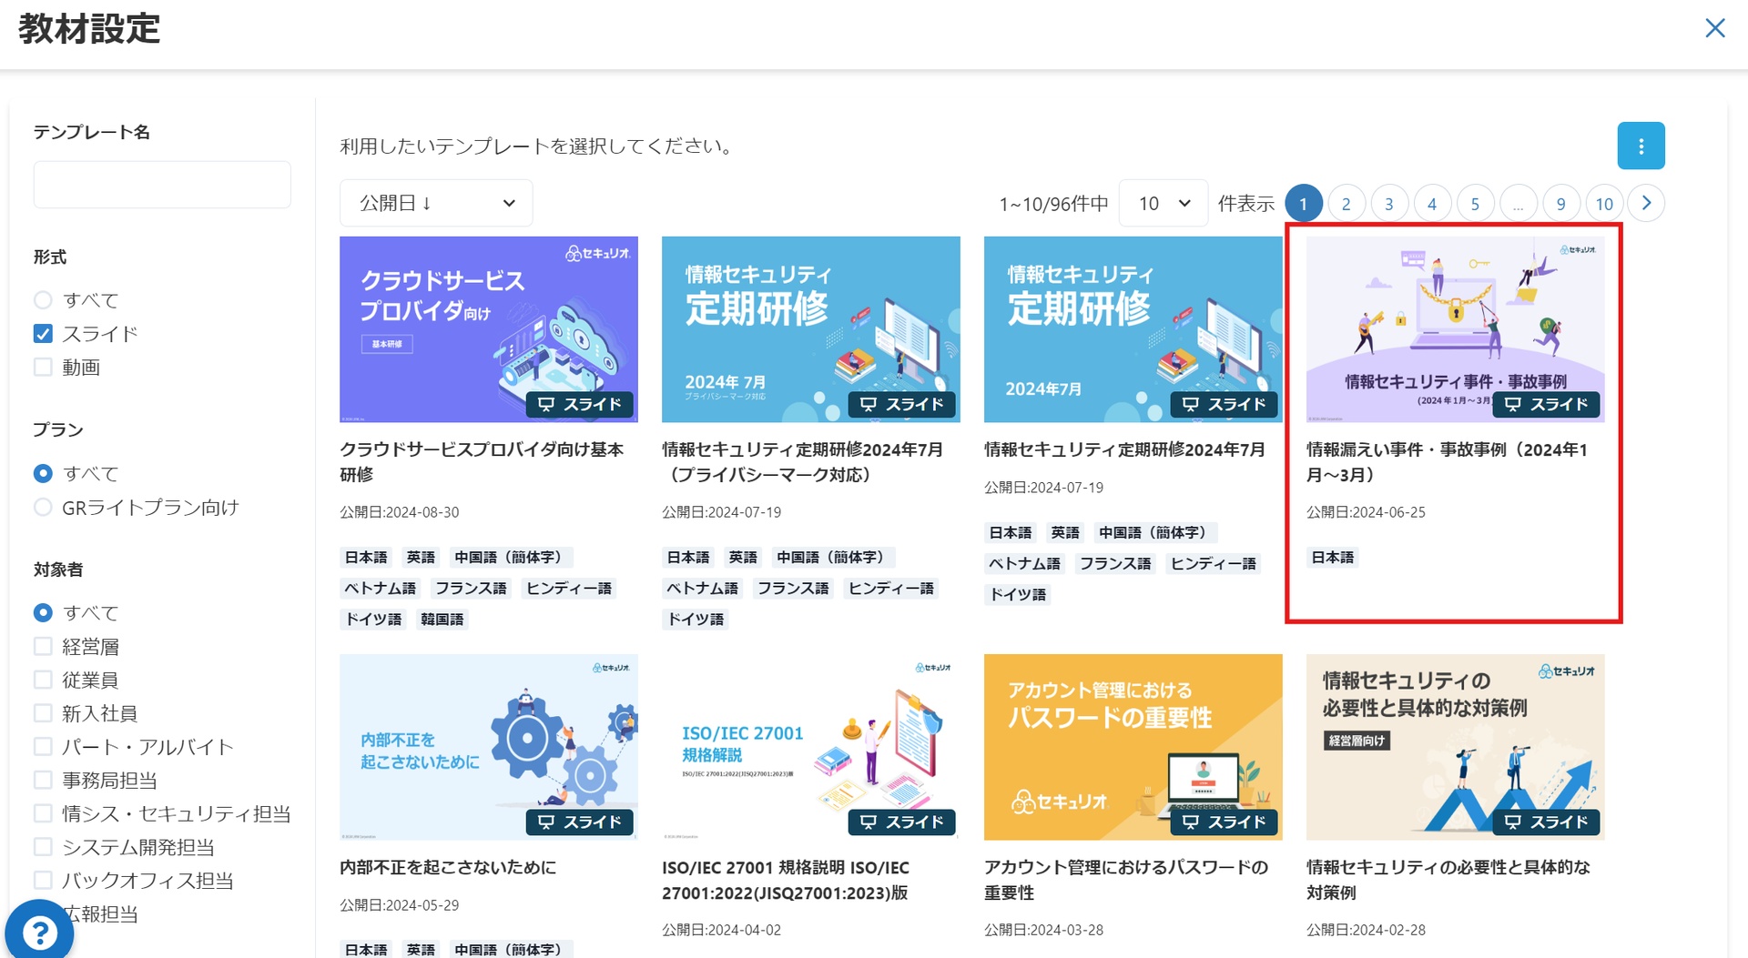1748x958 pixels.
Task: Click スライド badge on パスワードの重要性 card
Action: [x=1224, y=822]
